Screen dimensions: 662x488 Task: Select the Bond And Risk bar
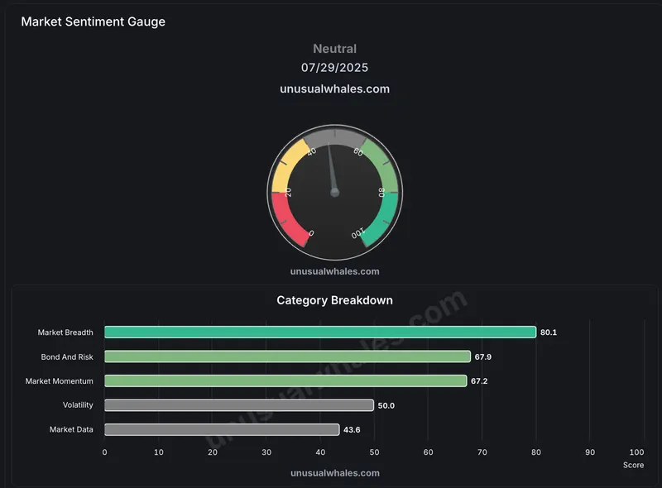287,356
